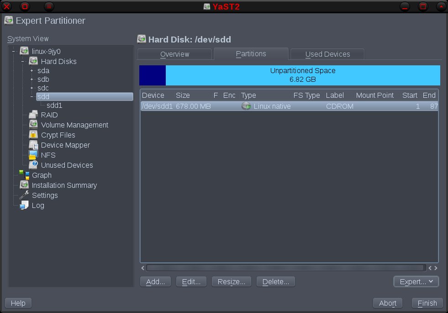Expand the sda disk node
Screen dimensions: 448x313
click(32, 71)
